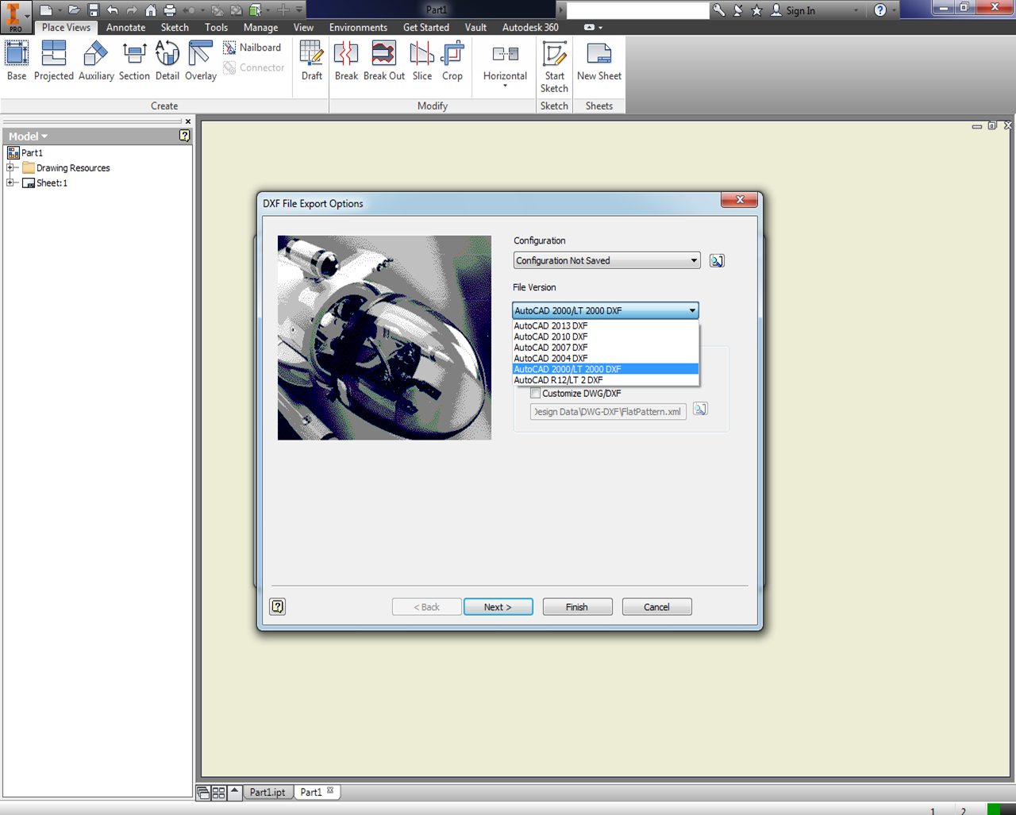Switch to the Annotate ribbon tab
1016x815 pixels.
coord(125,26)
